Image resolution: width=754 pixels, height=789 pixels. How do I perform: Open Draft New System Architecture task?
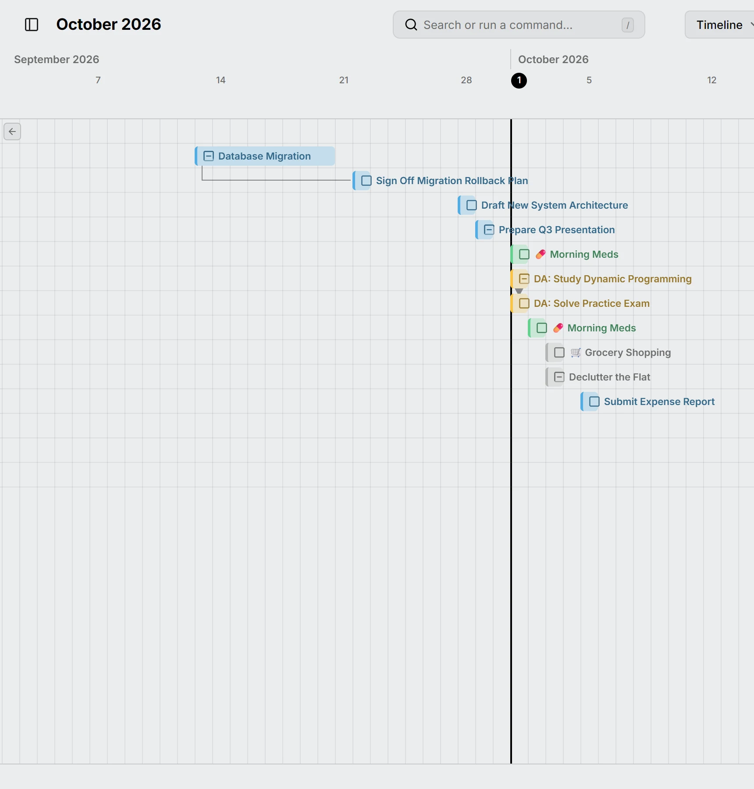[x=555, y=205]
